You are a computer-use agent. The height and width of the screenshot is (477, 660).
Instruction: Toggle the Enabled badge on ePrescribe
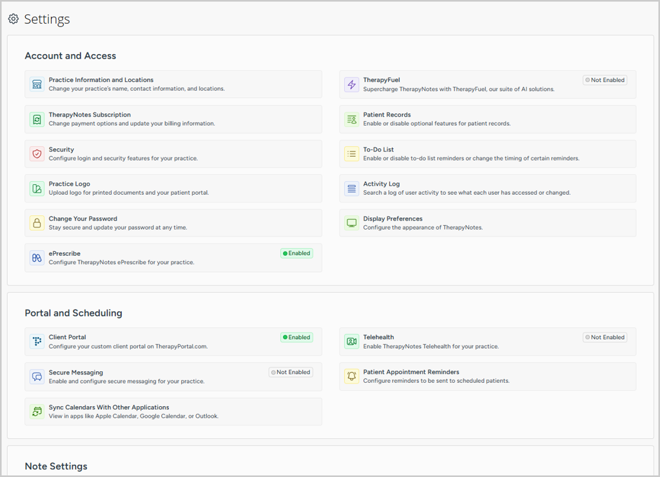click(296, 253)
